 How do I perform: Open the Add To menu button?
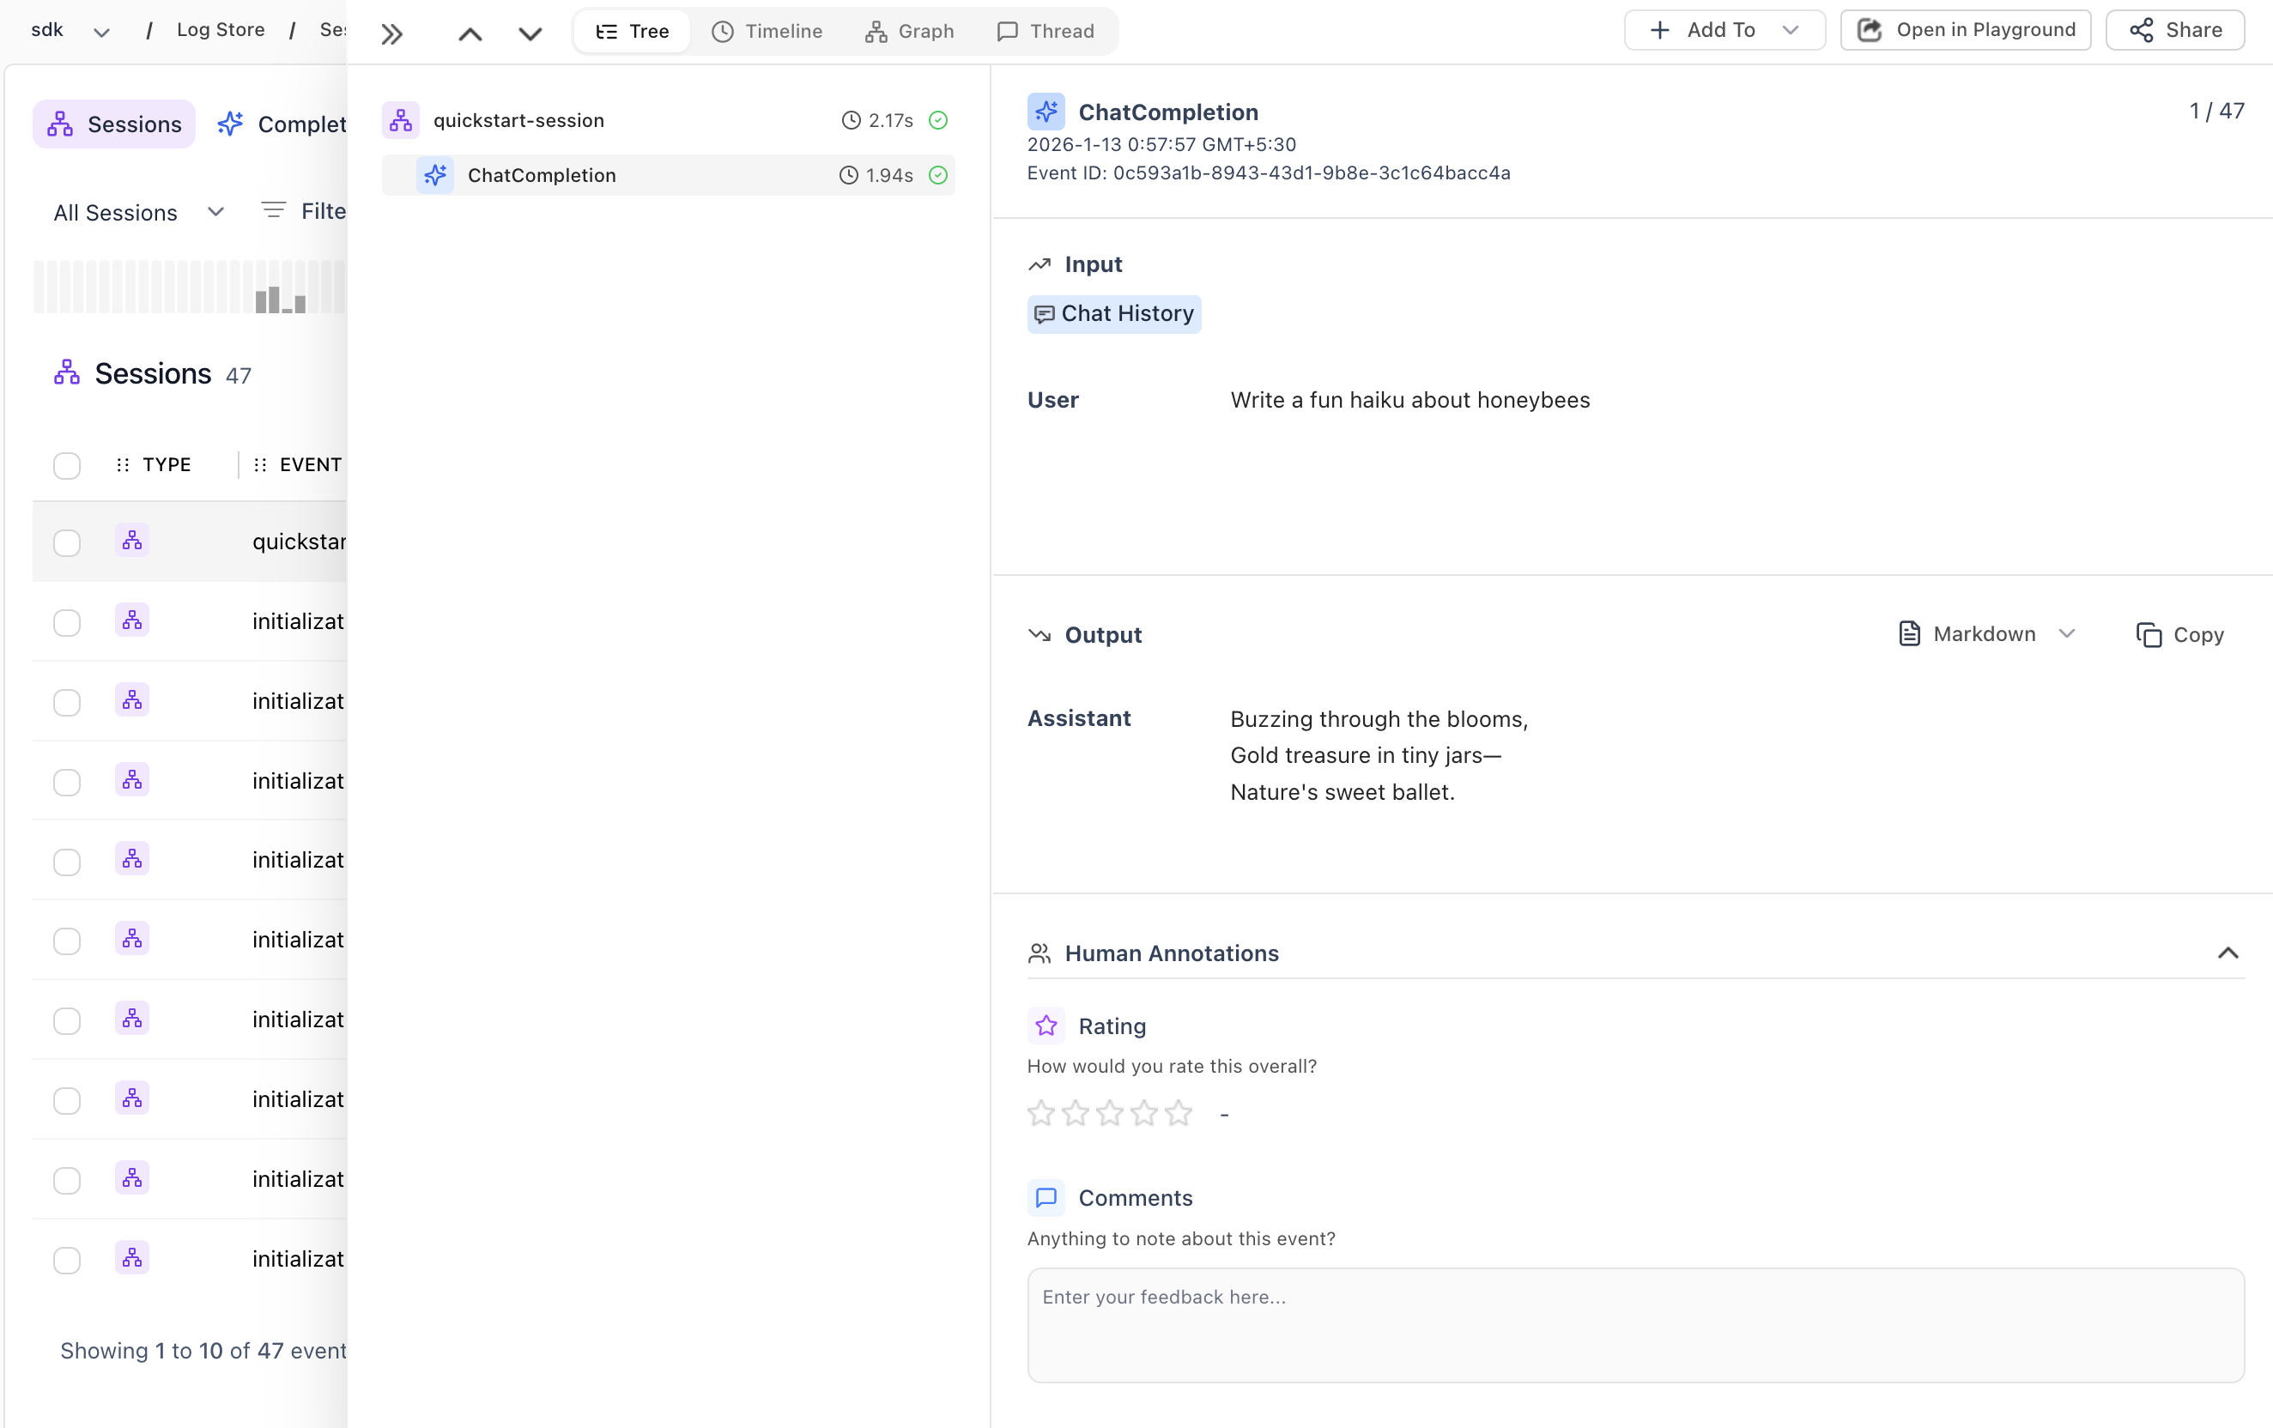1724,30
